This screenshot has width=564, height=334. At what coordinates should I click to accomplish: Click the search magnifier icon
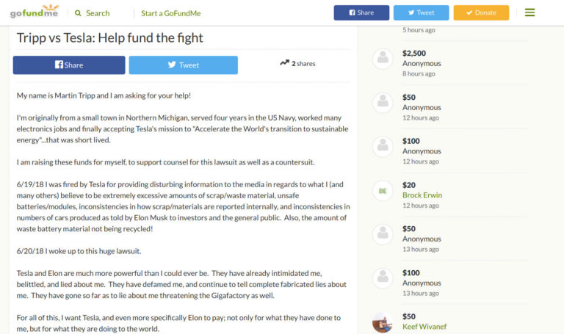pyautogui.click(x=78, y=13)
